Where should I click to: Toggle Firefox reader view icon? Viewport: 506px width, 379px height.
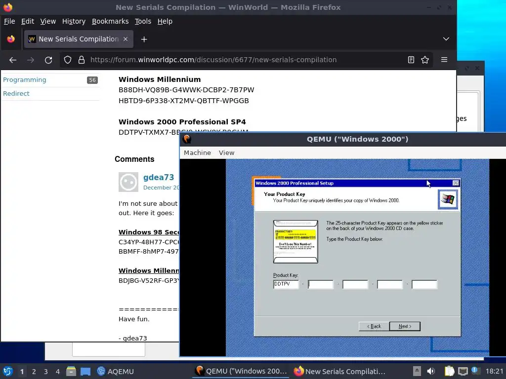(x=411, y=60)
